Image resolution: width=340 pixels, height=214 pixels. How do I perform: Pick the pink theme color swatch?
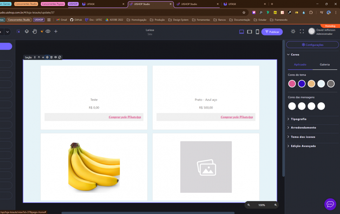[x=292, y=84]
